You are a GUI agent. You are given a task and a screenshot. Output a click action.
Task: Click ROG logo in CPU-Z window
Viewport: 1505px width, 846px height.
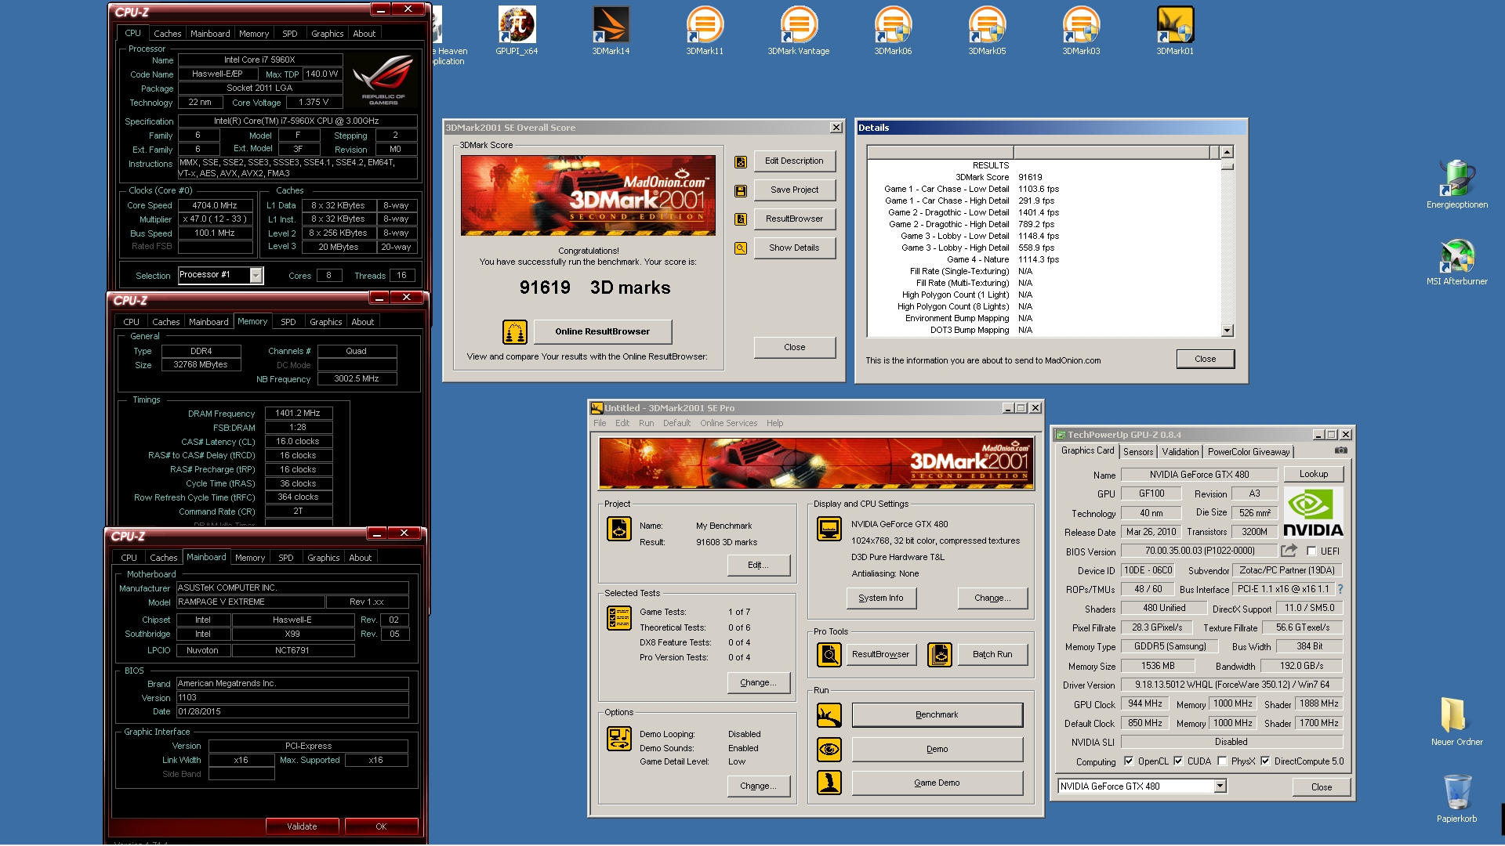coord(383,79)
